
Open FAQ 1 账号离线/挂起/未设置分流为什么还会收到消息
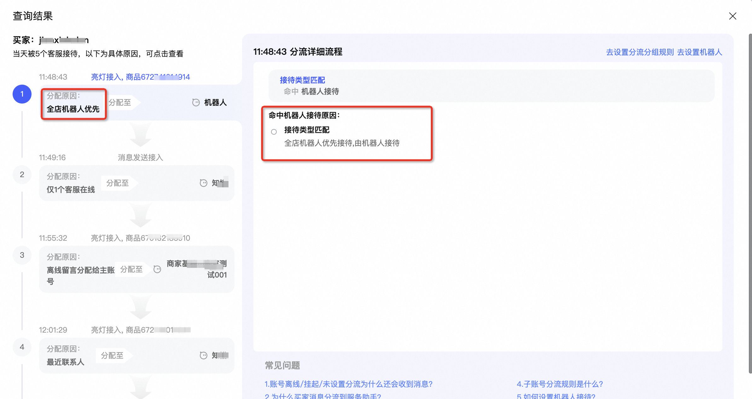[349, 384]
